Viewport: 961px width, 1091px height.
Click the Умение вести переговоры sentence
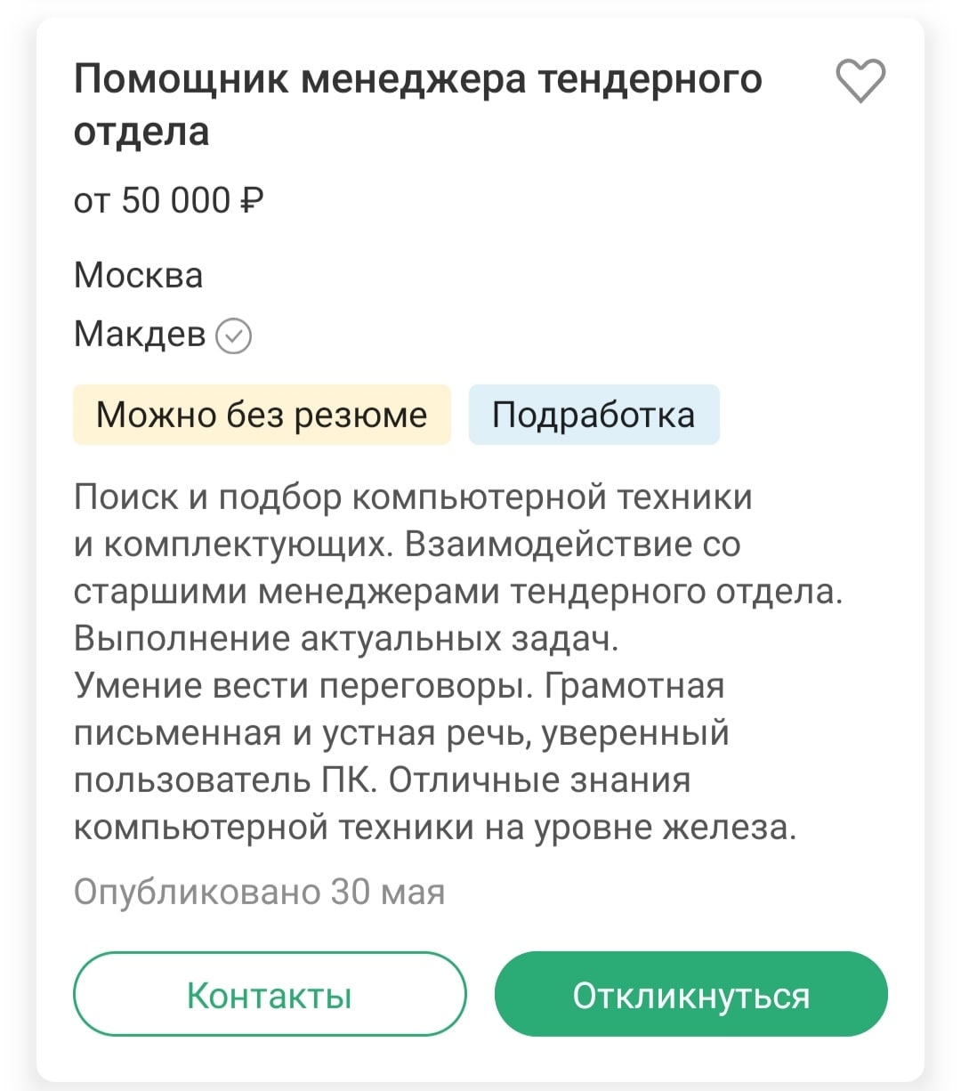click(303, 686)
